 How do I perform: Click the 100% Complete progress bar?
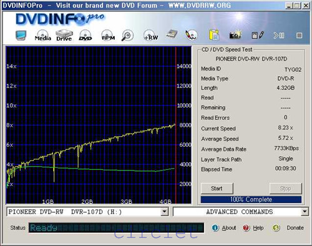pyautogui.click(x=251, y=199)
